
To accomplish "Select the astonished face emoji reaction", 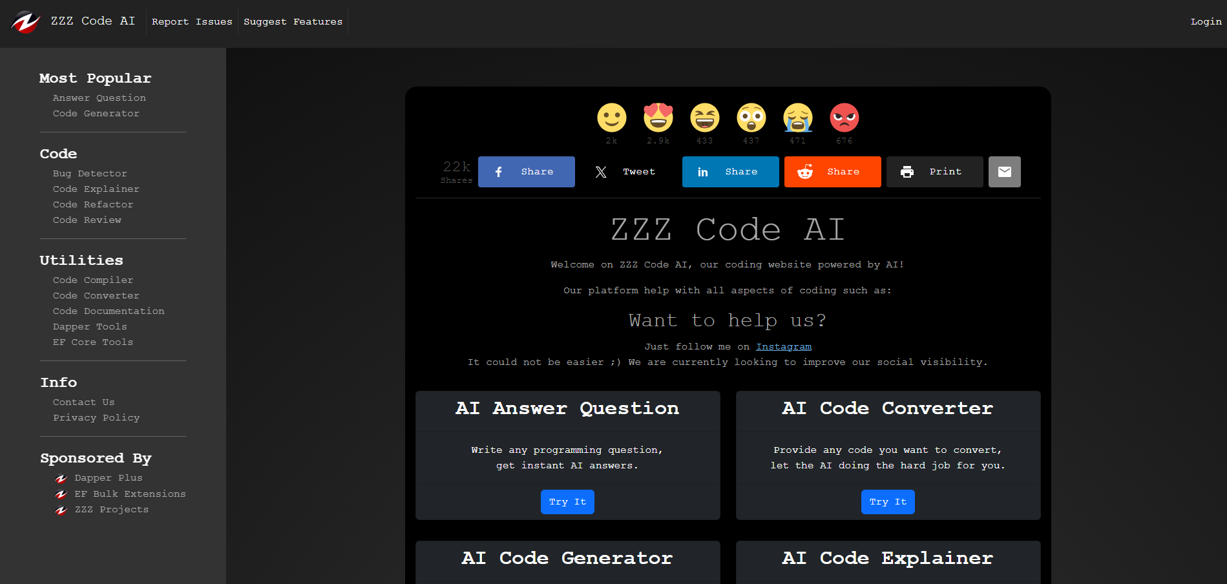I will point(751,118).
